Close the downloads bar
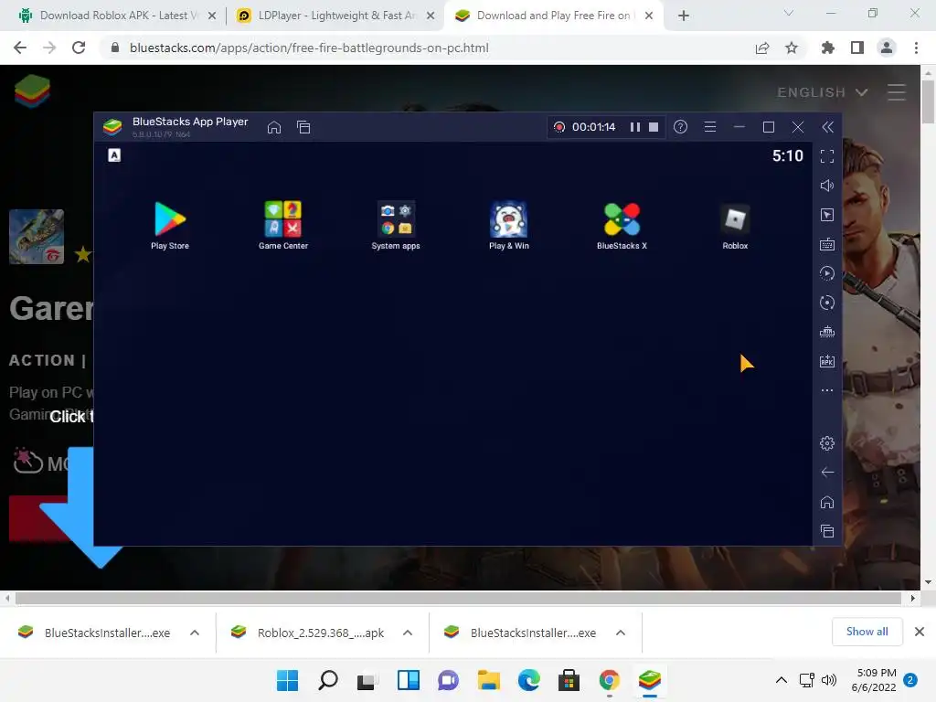Image resolution: width=936 pixels, height=702 pixels. pyautogui.click(x=920, y=632)
